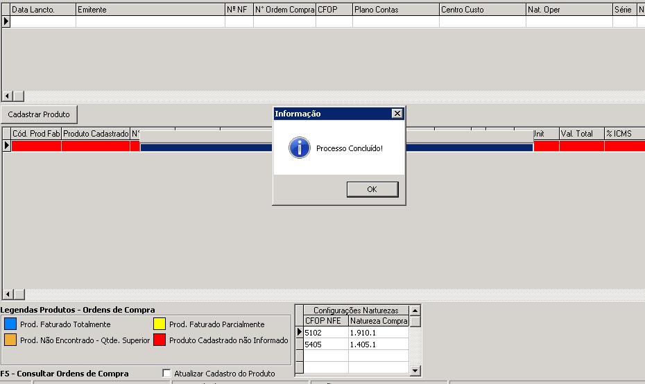The width and height of the screenshot is (645, 384).
Task: Click the Cód. Prod Fab column header
Action: pos(36,133)
